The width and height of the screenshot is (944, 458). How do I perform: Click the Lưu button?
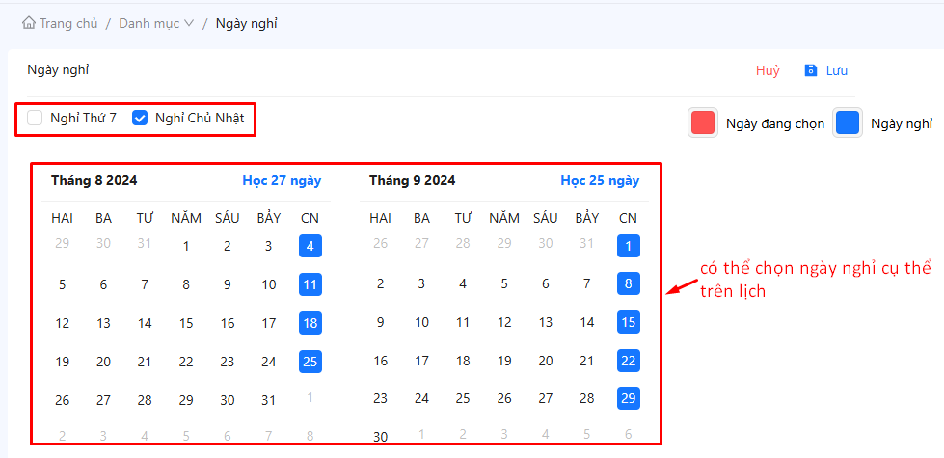tap(836, 70)
